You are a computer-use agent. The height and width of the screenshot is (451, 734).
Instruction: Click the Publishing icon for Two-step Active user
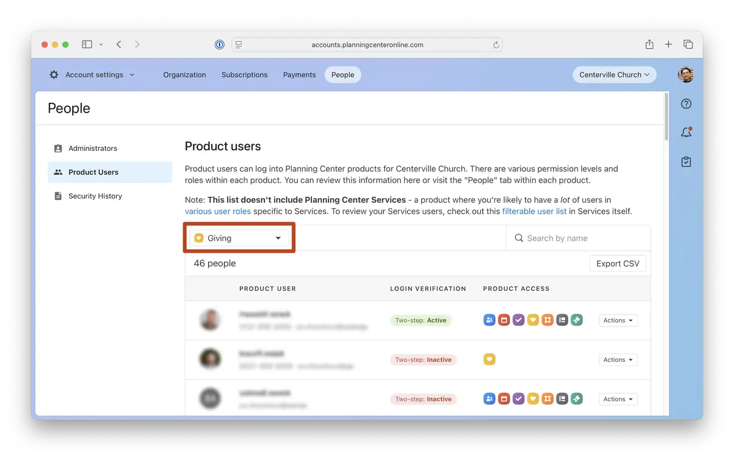point(562,320)
